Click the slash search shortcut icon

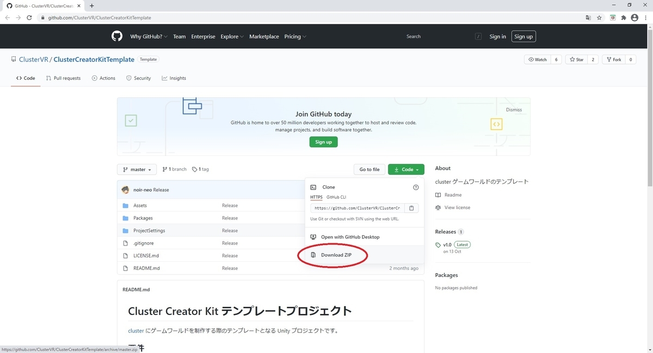click(x=478, y=36)
